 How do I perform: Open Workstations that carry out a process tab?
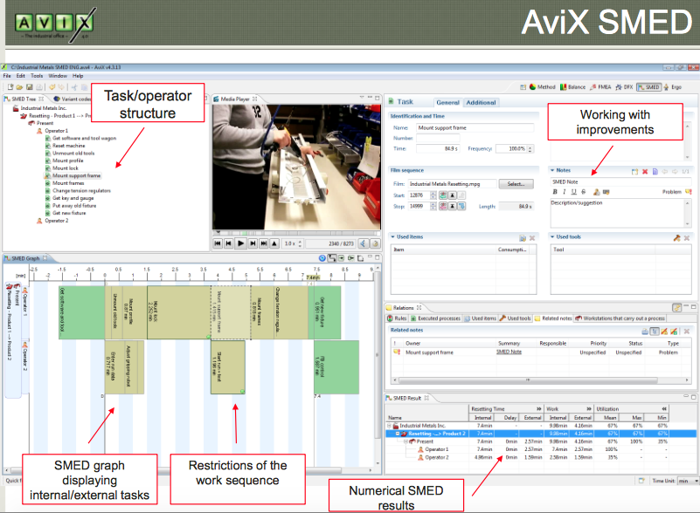620,318
